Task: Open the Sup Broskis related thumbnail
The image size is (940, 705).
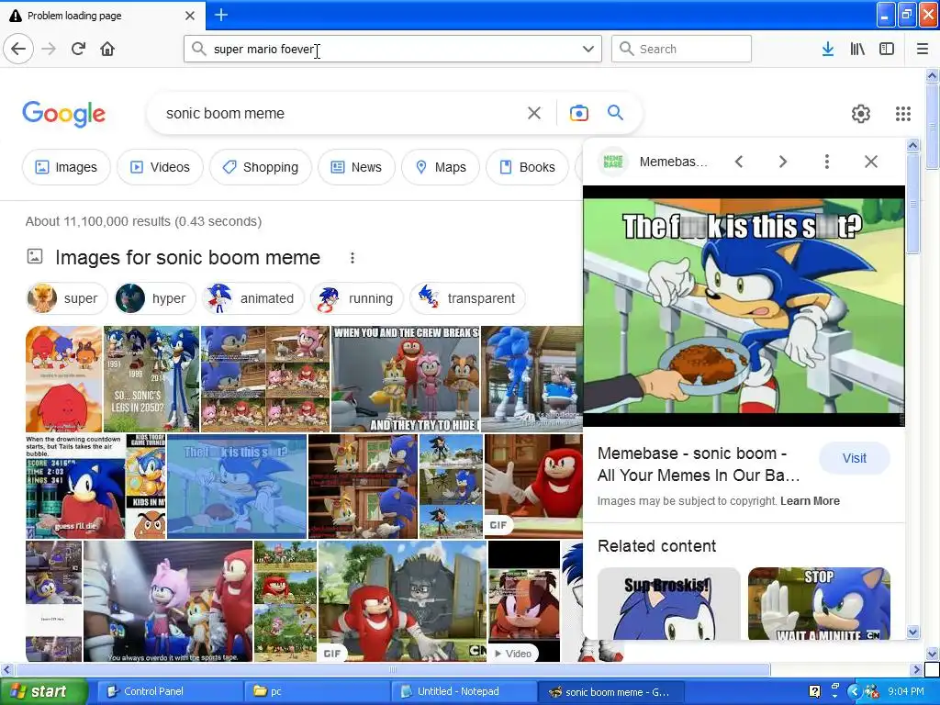Action: click(x=669, y=603)
